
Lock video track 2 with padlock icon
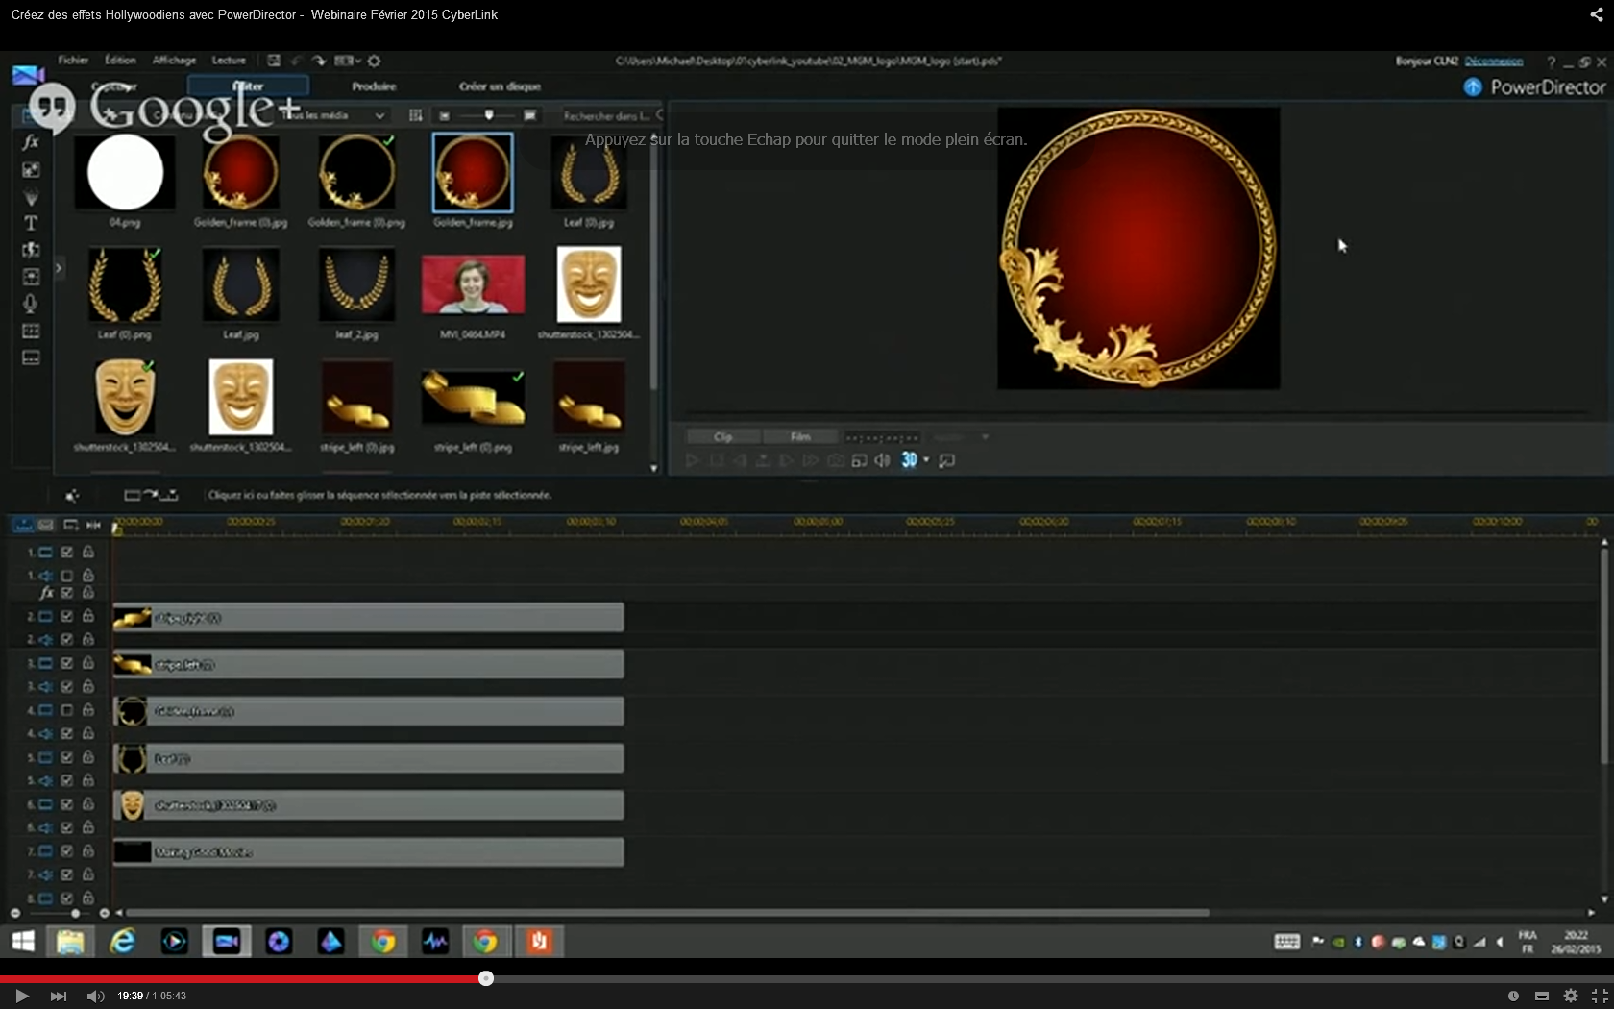88,616
